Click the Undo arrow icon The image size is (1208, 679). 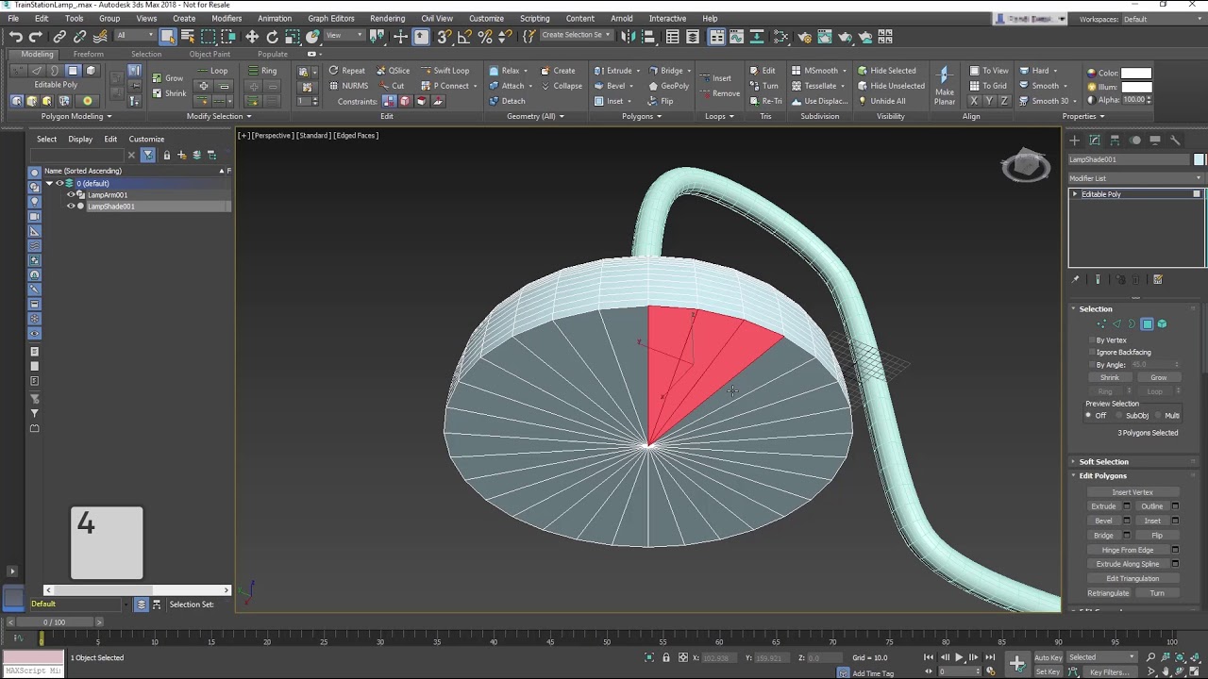click(x=16, y=37)
